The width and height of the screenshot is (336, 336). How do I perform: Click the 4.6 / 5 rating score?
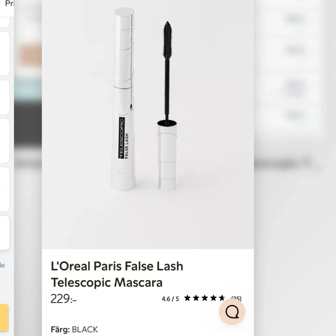tap(170, 299)
